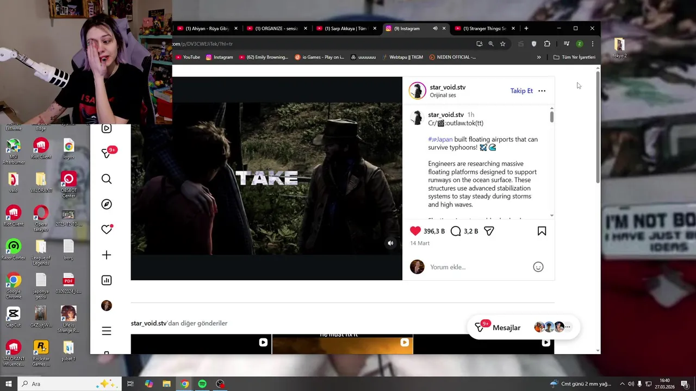
Task: Select the Opera tarayıcı desktop icon
Action: [41, 218]
